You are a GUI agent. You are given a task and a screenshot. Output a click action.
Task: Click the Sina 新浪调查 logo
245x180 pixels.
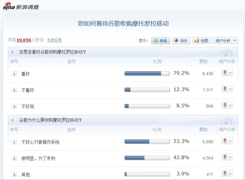point(21,6)
